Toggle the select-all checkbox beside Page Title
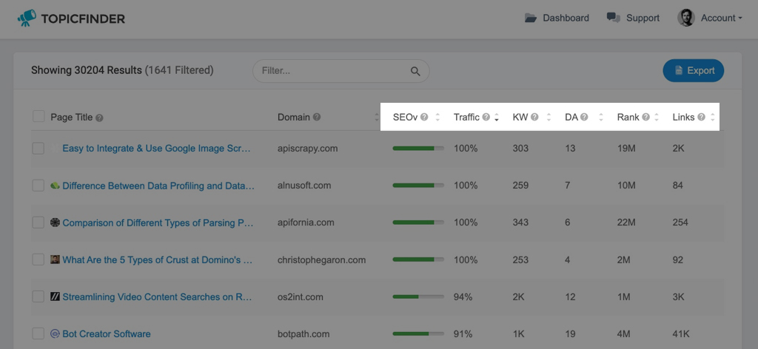The width and height of the screenshot is (758, 349). click(38, 116)
